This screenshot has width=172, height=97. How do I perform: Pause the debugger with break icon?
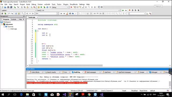92,7
